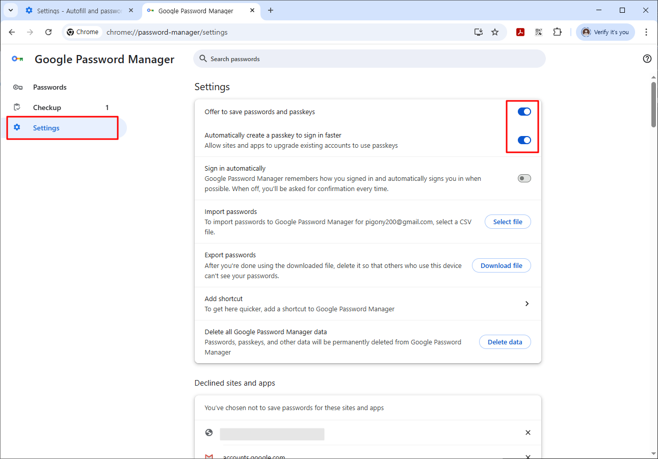
Task: Click the Checkup clipboard icon
Action: [17, 107]
